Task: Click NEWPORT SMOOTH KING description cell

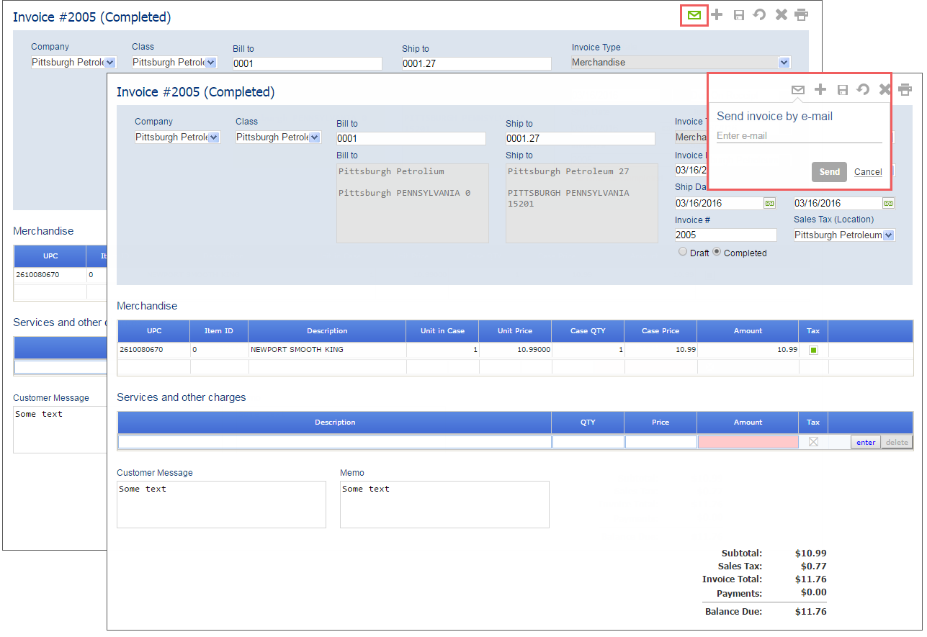Action: (x=328, y=350)
